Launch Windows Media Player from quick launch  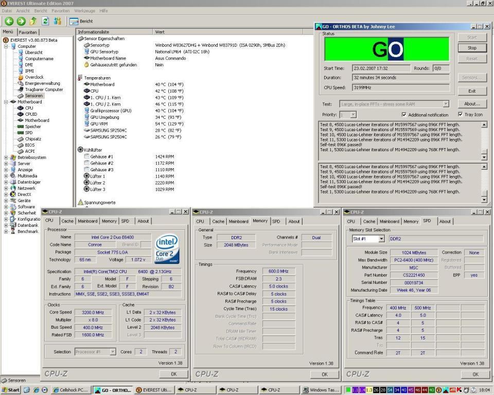(x=45, y=390)
